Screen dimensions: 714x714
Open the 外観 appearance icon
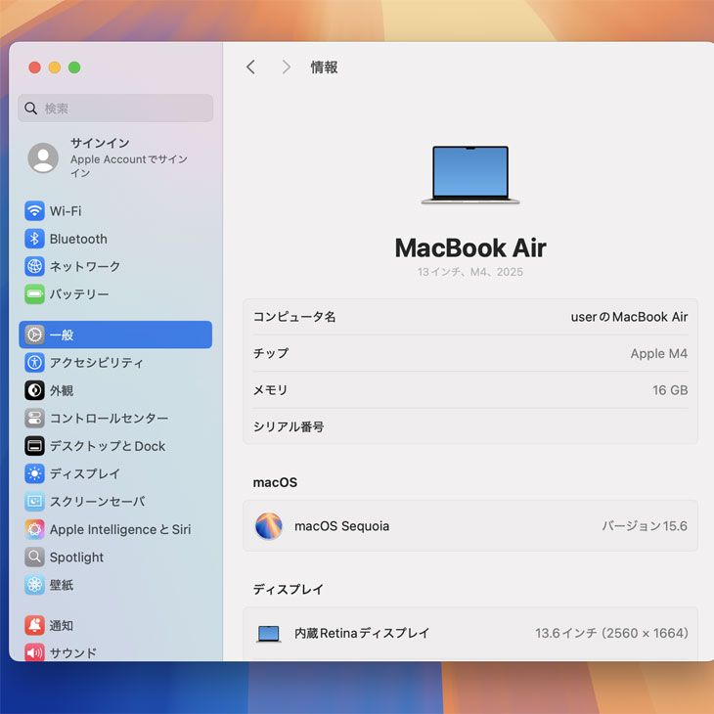[x=34, y=390]
